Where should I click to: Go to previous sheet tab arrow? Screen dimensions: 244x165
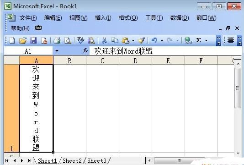tap(15, 160)
